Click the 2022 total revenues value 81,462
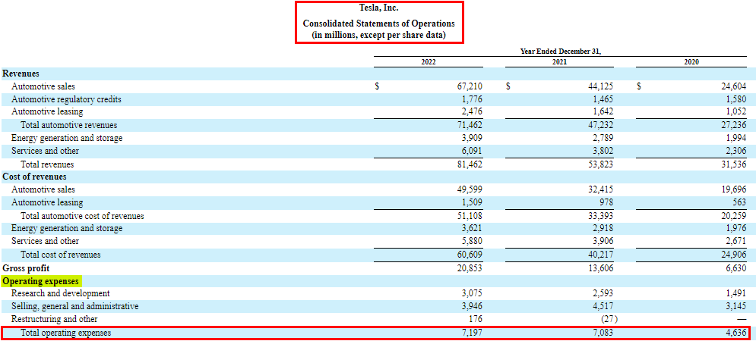This screenshot has height=341, width=756. [469, 164]
